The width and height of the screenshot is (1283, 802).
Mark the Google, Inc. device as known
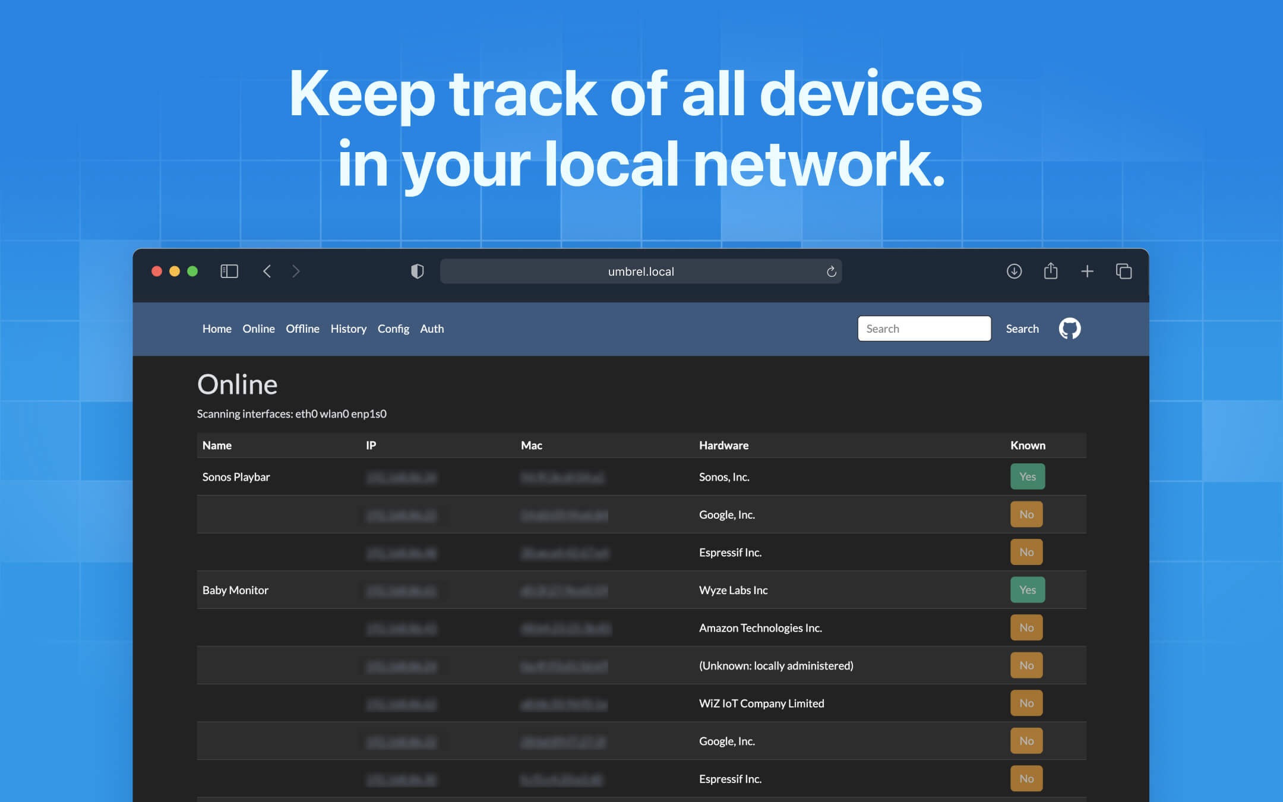pos(1026,514)
